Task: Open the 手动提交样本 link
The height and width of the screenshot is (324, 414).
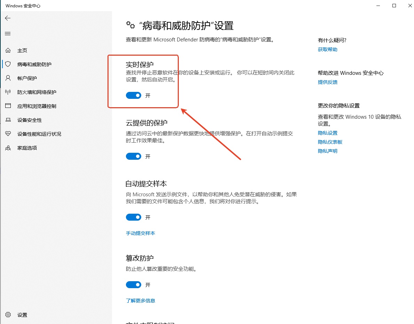Action: coord(141,233)
